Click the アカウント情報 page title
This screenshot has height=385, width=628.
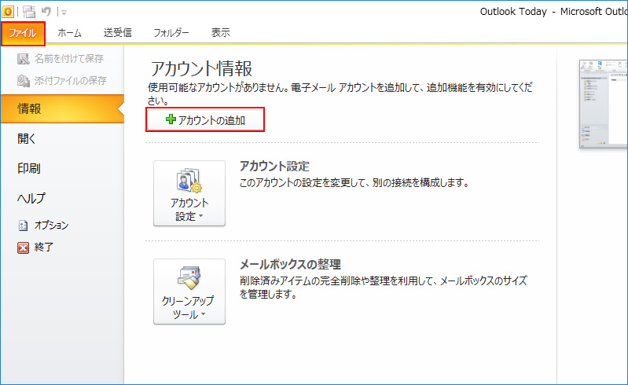click(201, 69)
